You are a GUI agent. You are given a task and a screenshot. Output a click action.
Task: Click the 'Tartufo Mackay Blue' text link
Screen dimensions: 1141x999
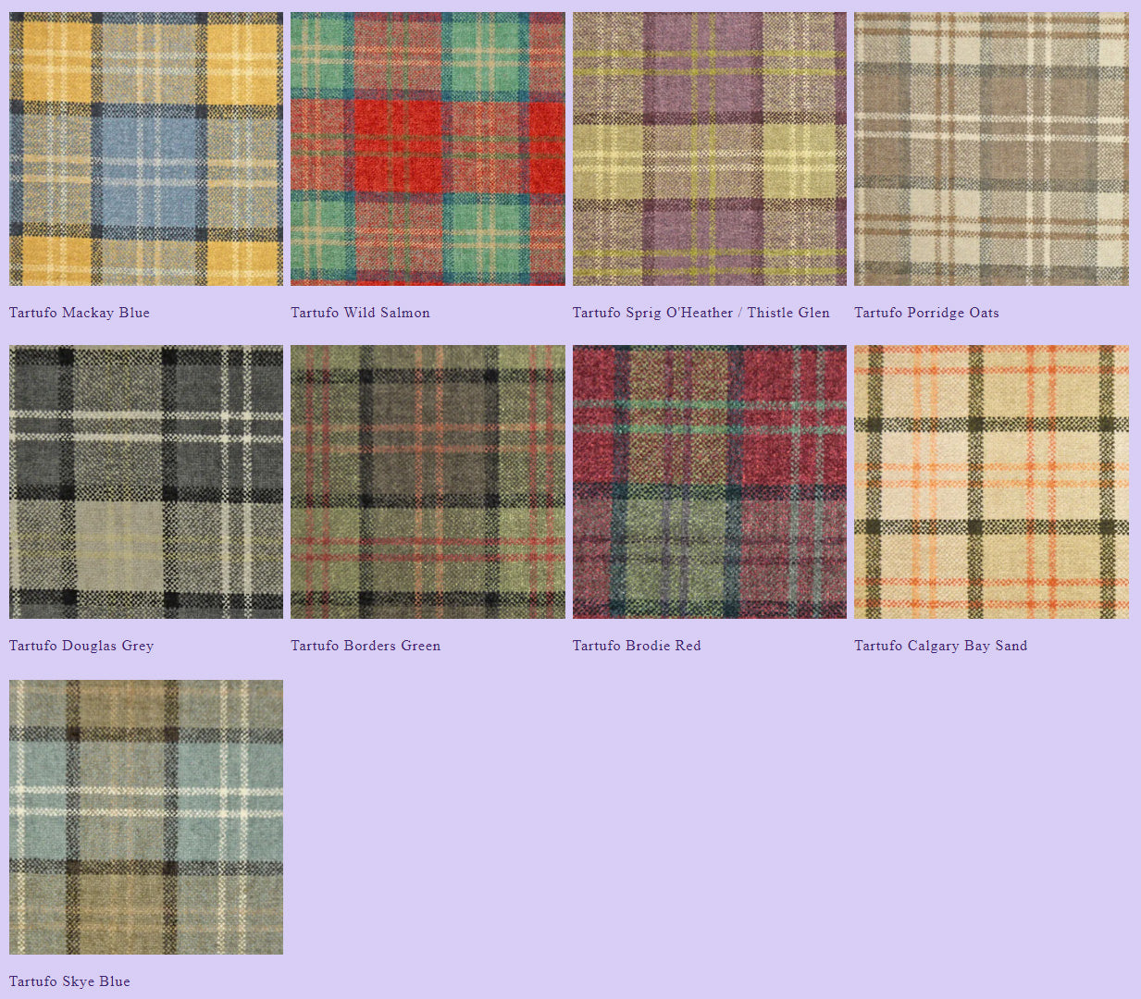click(80, 313)
